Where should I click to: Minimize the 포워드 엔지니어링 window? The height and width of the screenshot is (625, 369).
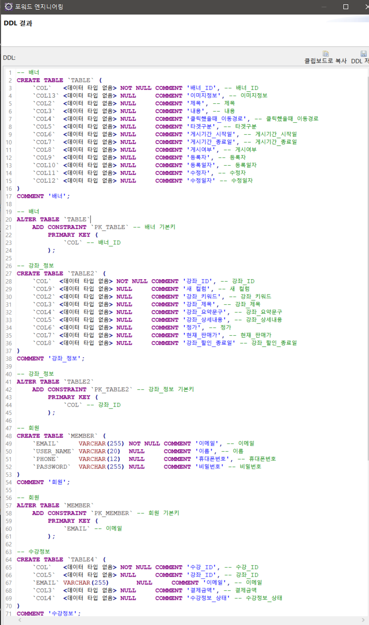[x=324, y=7]
